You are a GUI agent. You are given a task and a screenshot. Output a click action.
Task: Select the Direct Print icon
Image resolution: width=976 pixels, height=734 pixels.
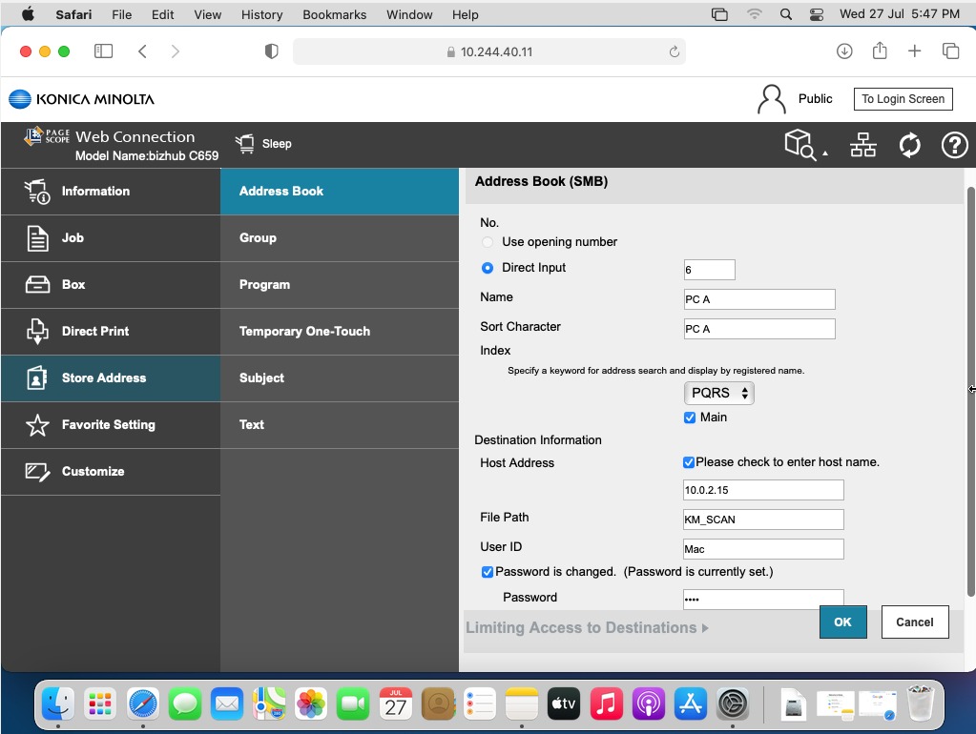tap(37, 332)
